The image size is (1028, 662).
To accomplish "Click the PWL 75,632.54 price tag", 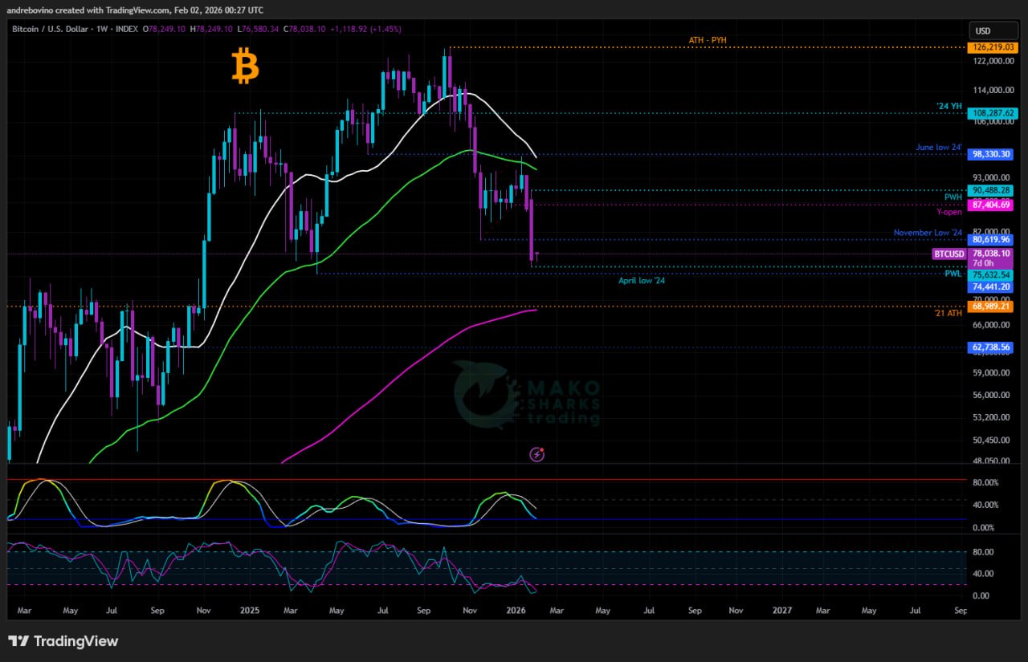I will point(992,274).
